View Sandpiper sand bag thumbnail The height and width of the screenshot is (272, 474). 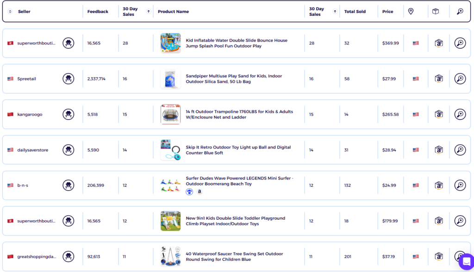coord(170,79)
